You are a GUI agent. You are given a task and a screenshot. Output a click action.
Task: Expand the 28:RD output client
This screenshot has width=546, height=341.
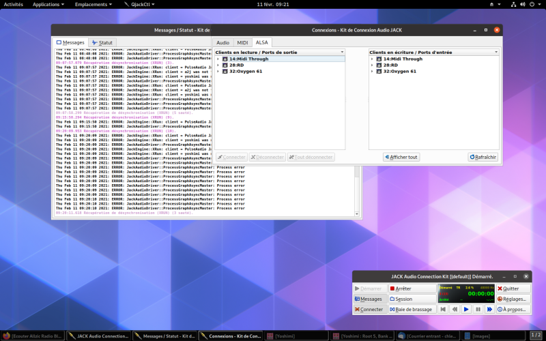(x=218, y=65)
